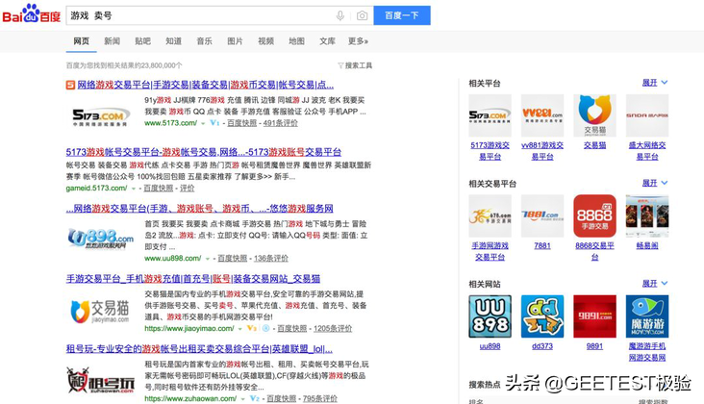Click the 百度一下 search button
This screenshot has width=704, height=404.
402,15
